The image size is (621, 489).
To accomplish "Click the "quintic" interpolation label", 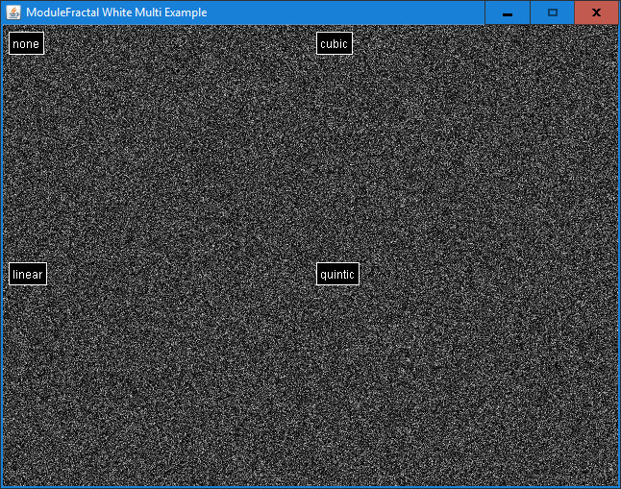I will (x=337, y=274).
